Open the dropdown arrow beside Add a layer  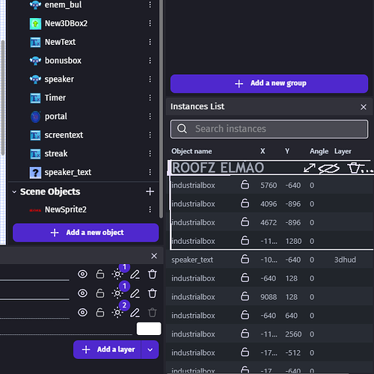pos(150,350)
